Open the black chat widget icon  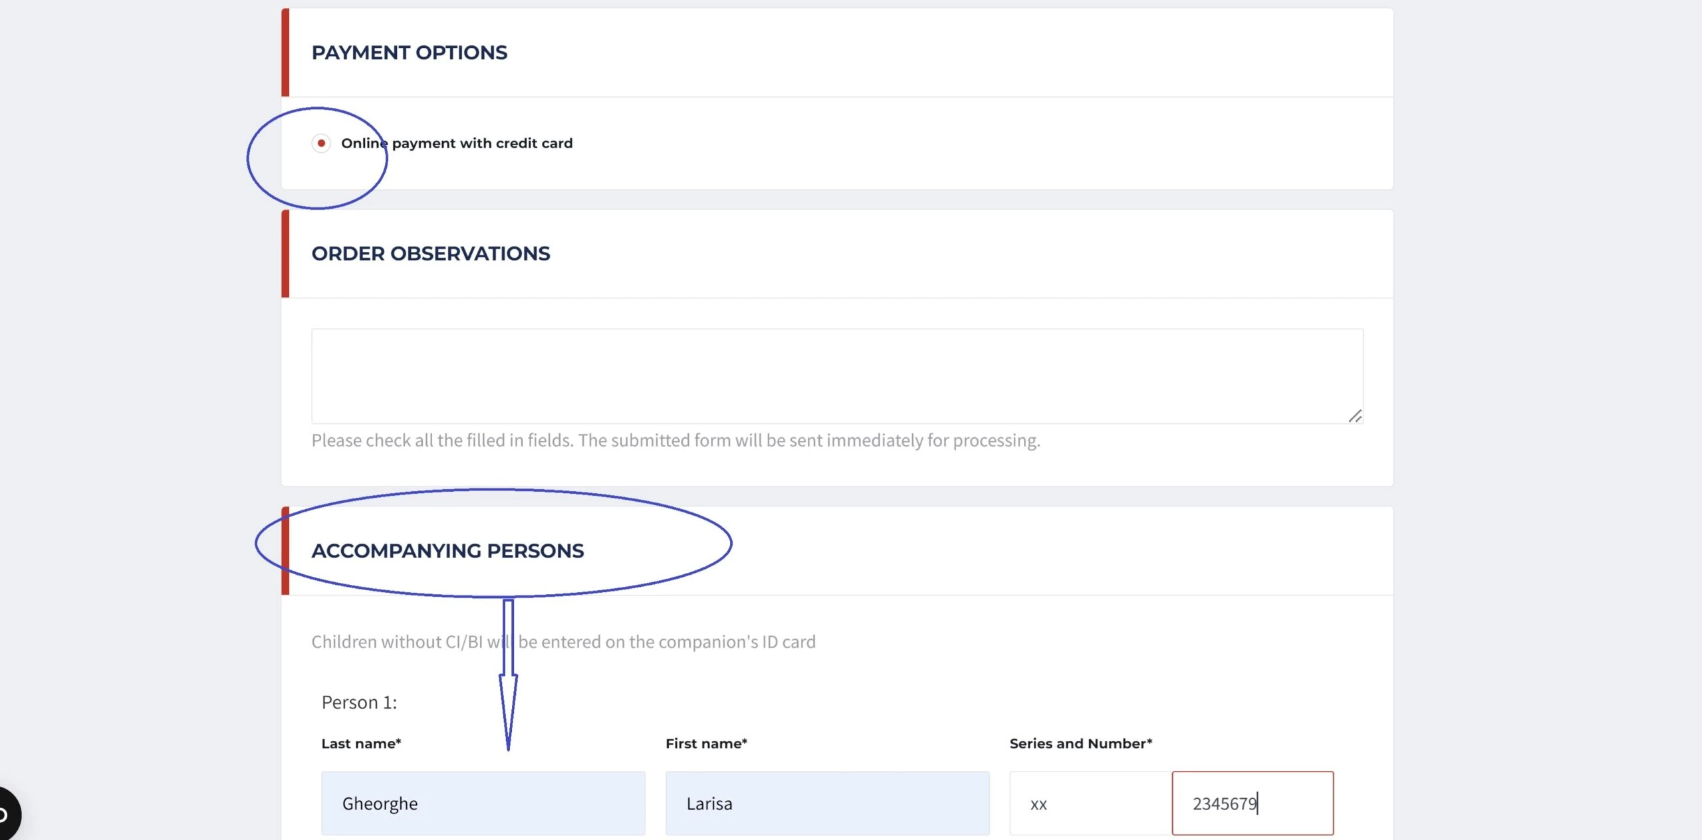coord(5,815)
